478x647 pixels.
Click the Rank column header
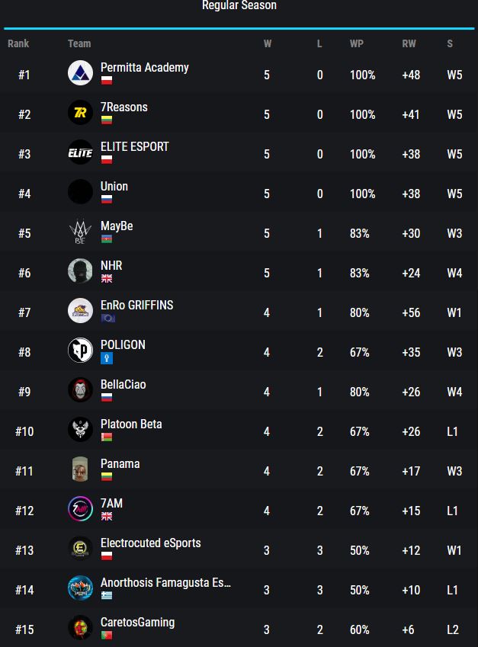click(x=18, y=44)
